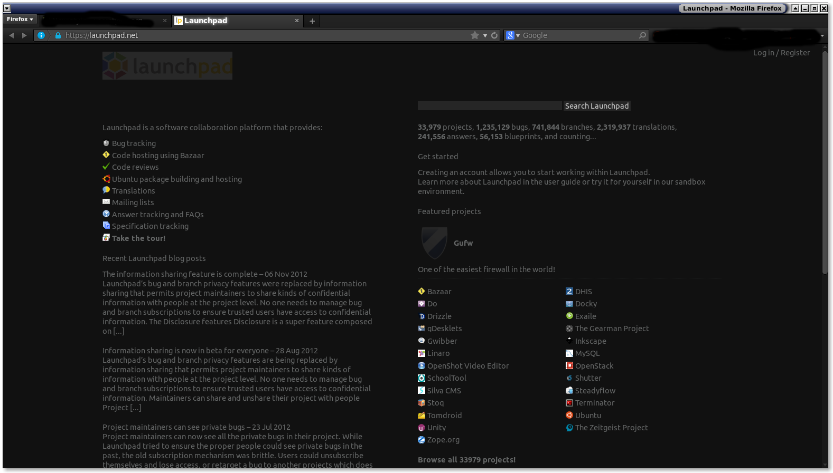Click the vertical page scrollbar thumb
This screenshot has height=473, width=833.
coord(825,162)
